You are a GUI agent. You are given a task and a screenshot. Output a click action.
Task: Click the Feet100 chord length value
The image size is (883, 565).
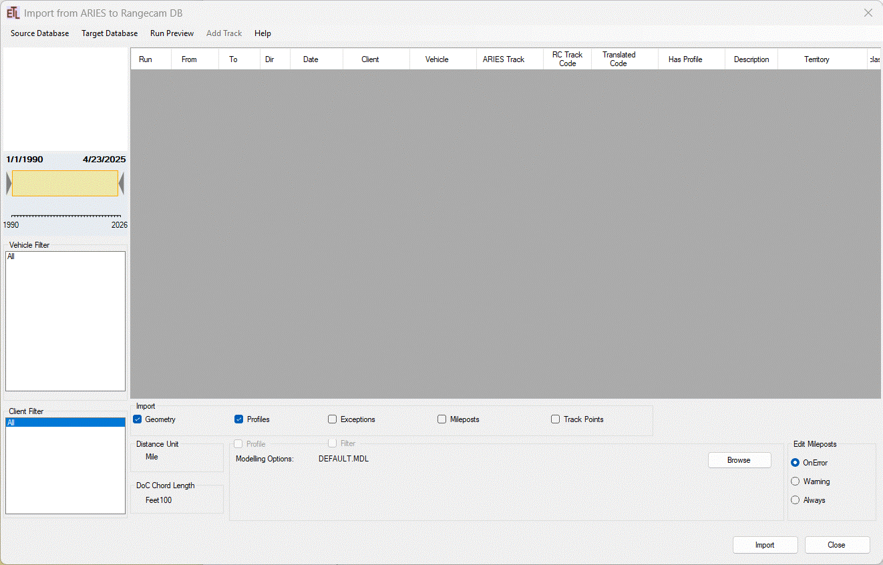[158, 500]
